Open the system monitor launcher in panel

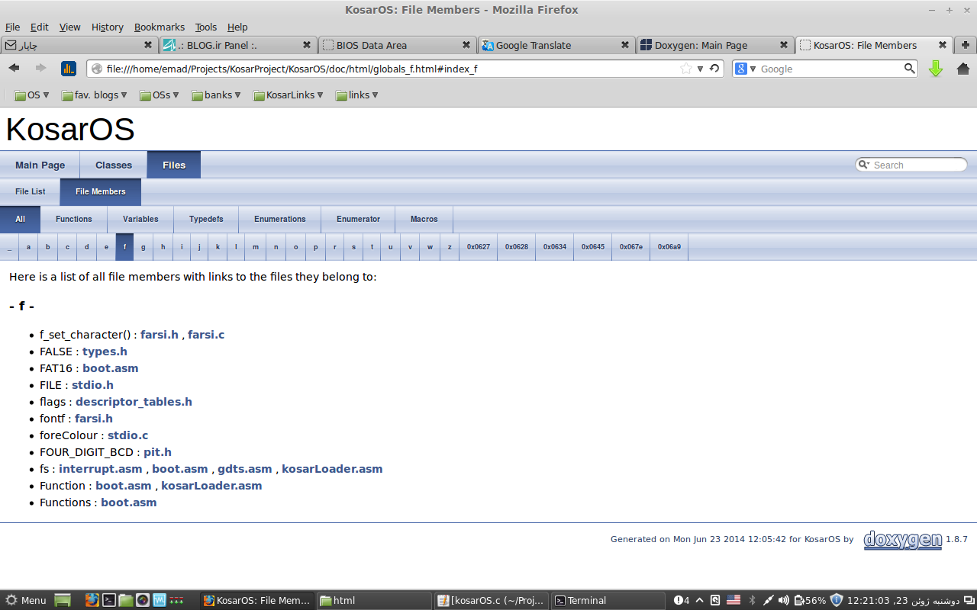[x=160, y=600]
